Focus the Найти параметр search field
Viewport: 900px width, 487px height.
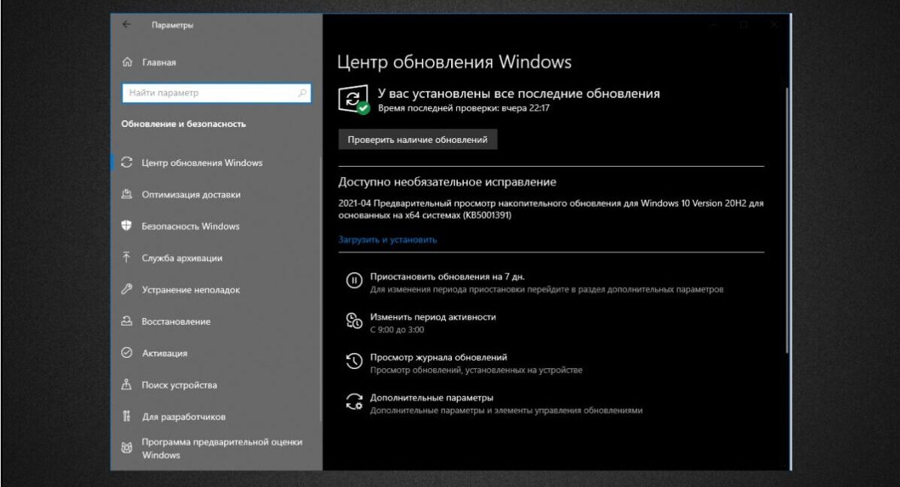point(217,92)
